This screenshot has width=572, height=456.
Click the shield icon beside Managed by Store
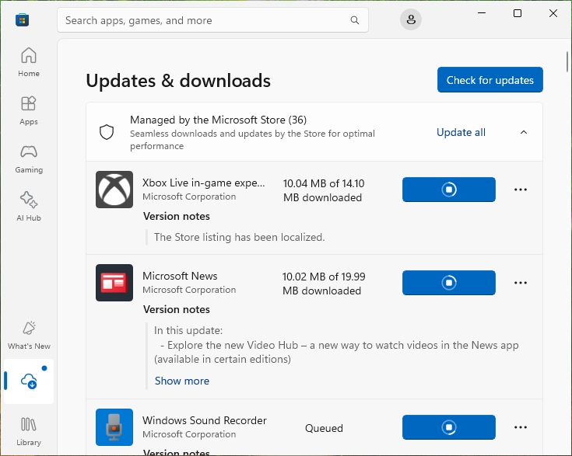click(107, 132)
